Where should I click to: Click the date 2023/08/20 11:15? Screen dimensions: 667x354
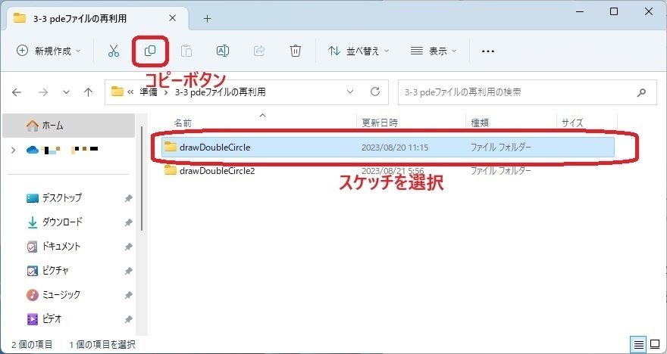tap(395, 147)
